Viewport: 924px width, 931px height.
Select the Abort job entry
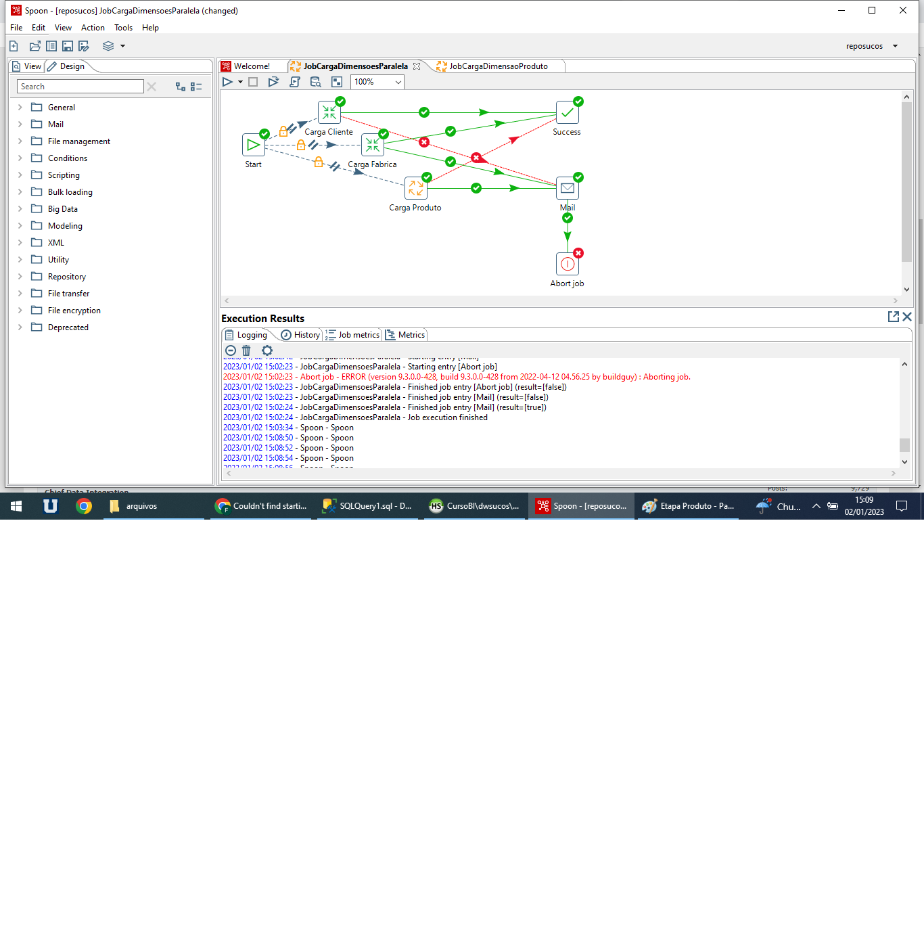(568, 264)
